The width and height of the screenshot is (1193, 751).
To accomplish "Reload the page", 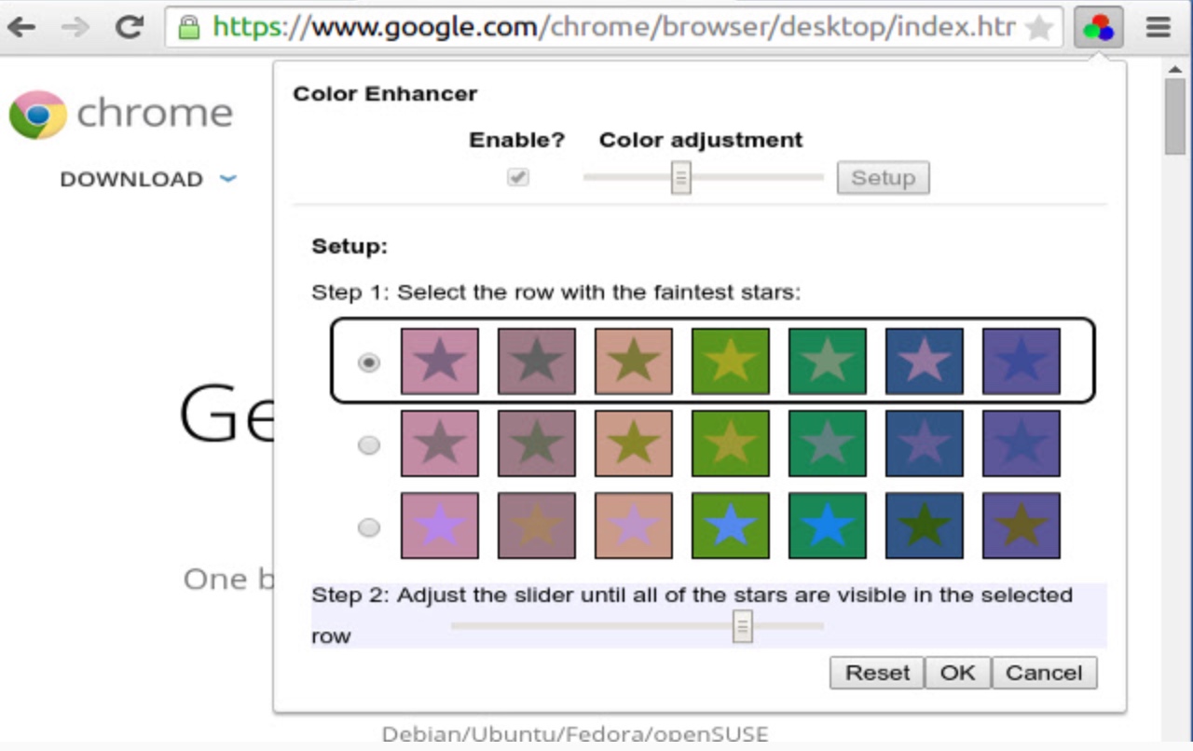I will tap(129, 27).
